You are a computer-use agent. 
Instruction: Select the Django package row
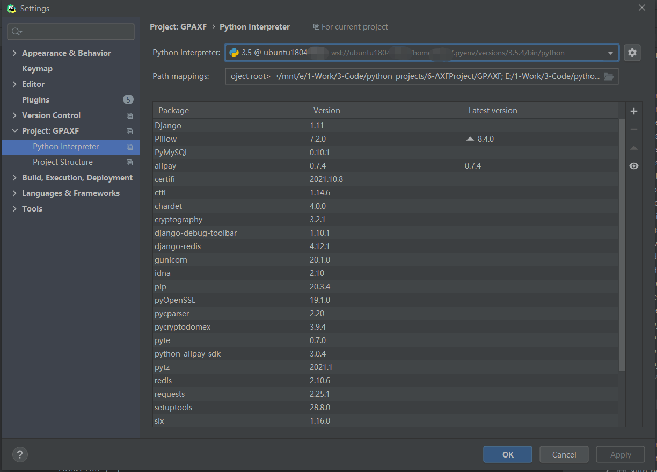tap(385, 126)
